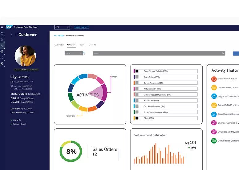
Task: Open the CDP dropdown in the header
Action: pyautogui.click(x=62, y=27)
